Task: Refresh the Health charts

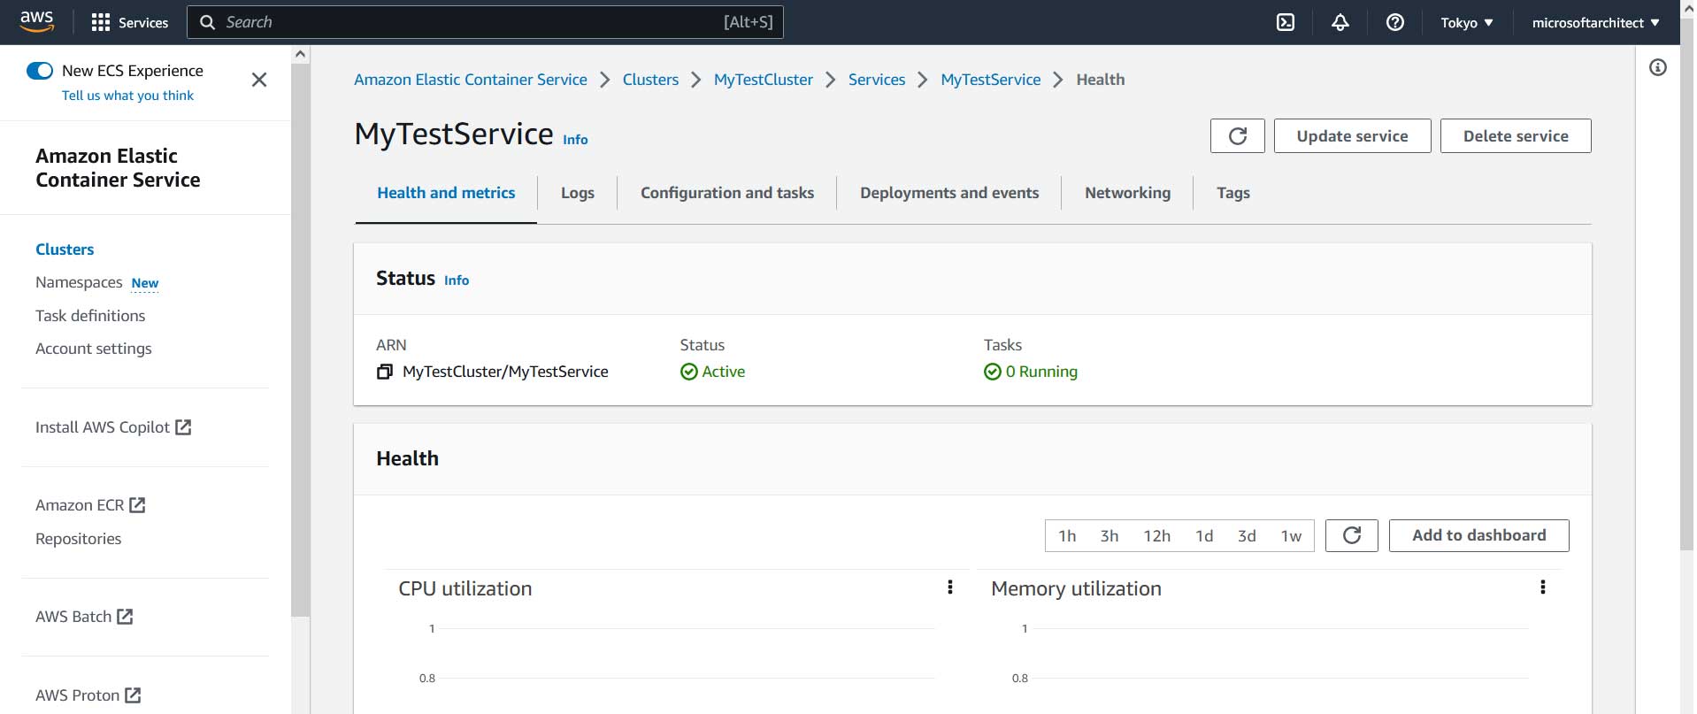Action: coord(1352,535)
